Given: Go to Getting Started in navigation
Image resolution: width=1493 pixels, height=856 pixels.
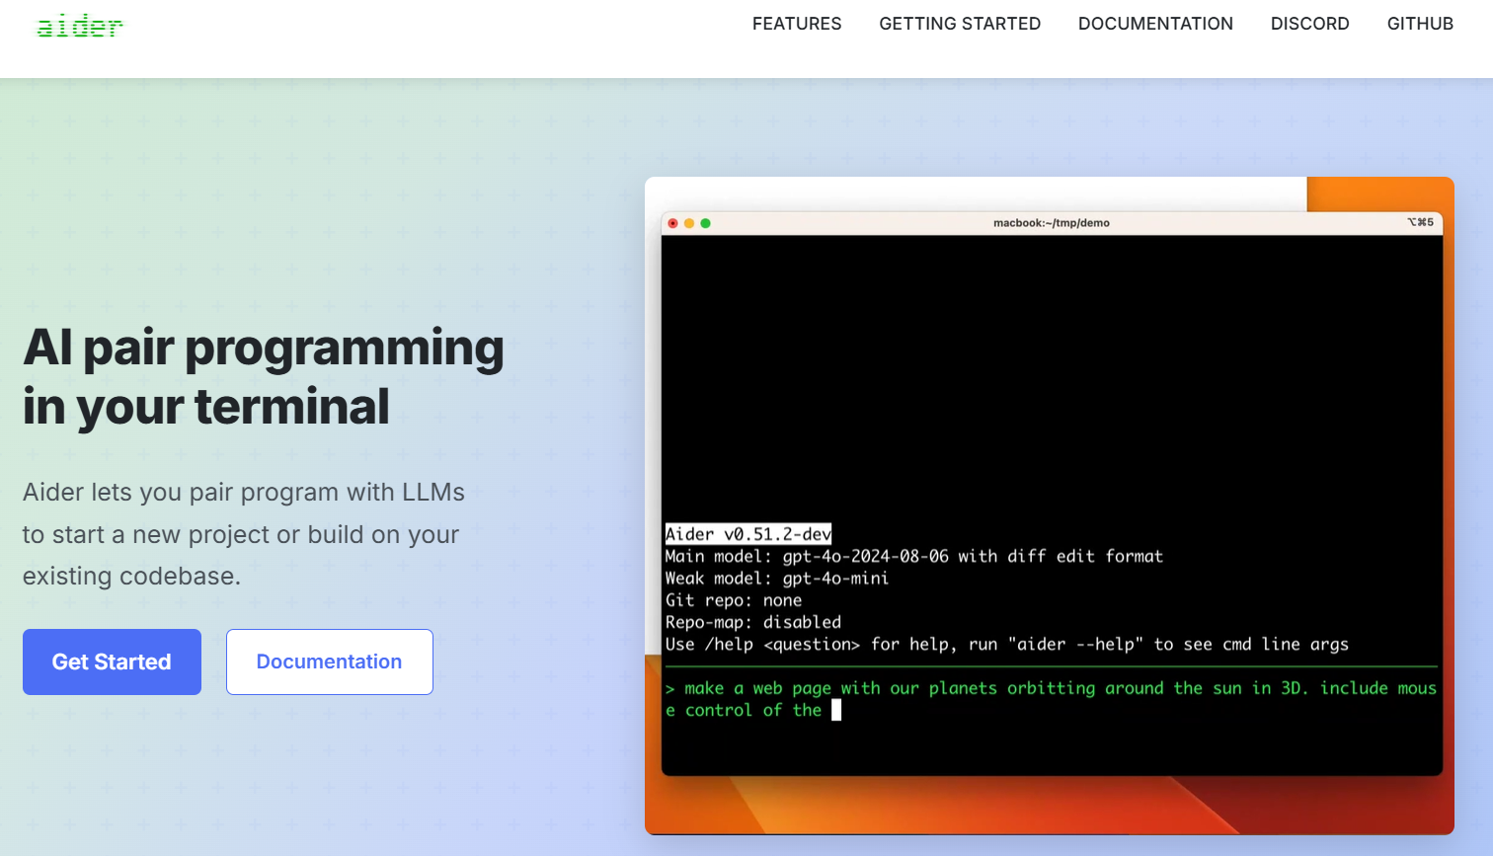Looking at the screenshot, I should point(959,24).
